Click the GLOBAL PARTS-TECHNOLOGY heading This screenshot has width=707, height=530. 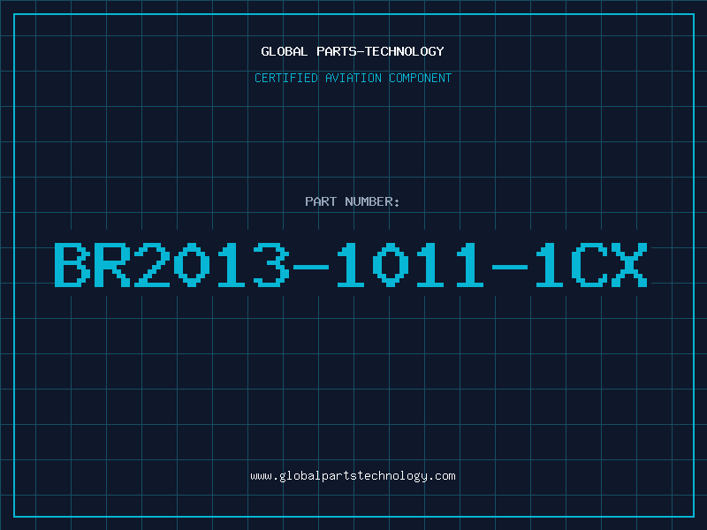tap(353, 51)
